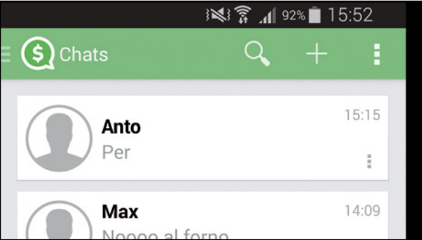Tap the "Per" message preview under Anto
Image resolution: width=422 pixels, height=240 pixels.
(x=116, y=152)
